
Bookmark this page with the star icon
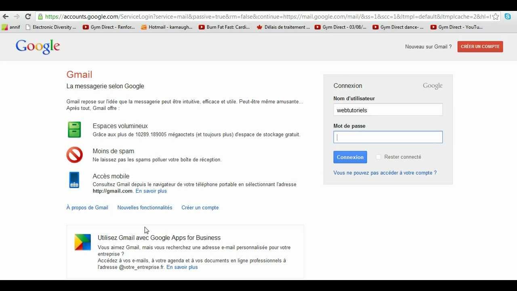pyautogui.click(x=496, y=17)
